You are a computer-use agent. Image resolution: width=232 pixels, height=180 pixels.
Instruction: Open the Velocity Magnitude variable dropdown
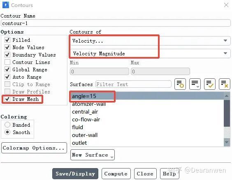150,53
